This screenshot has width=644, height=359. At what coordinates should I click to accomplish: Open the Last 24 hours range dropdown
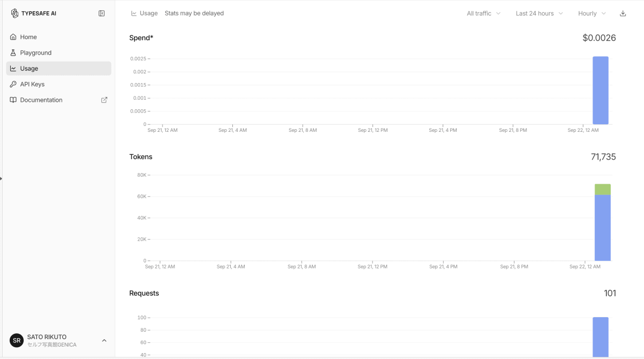539,13
